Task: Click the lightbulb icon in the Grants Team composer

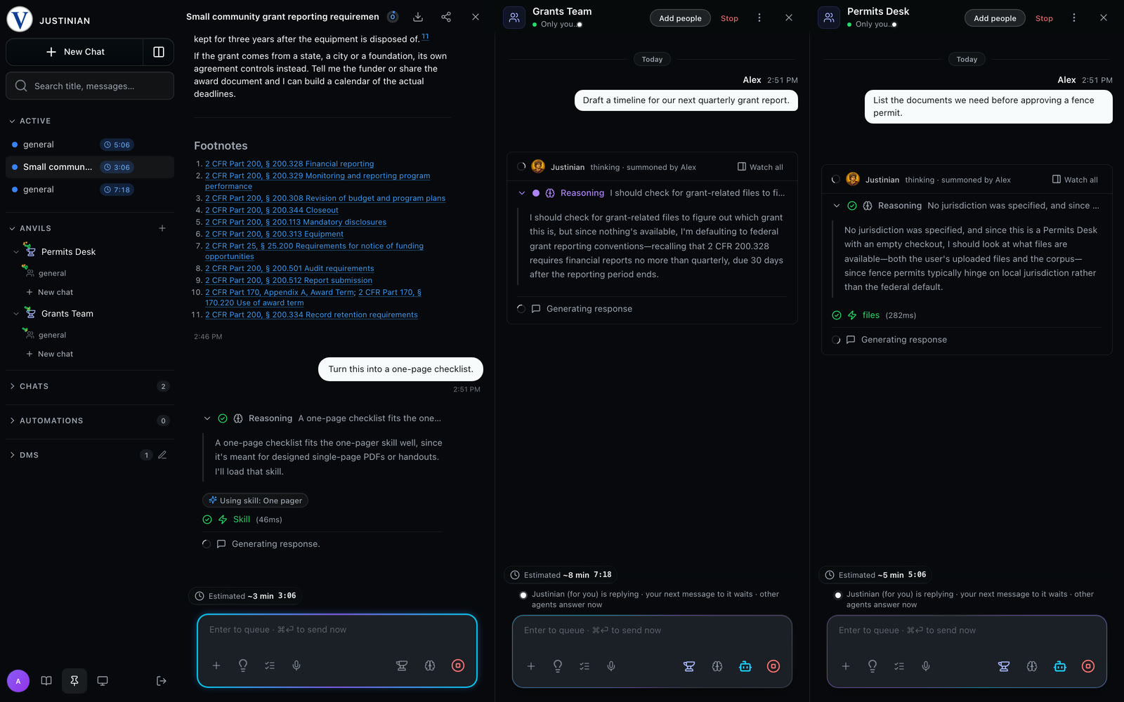Action: [558, 666]
